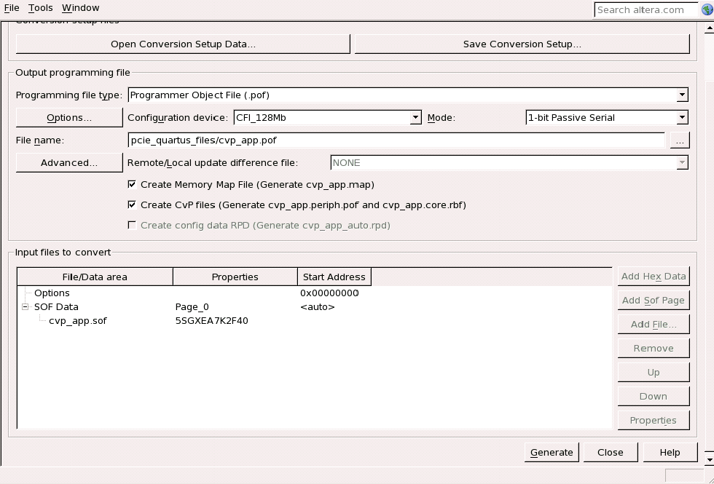Open the Window menu
Viewport: 714px width, 484px height.
click(x=80, y=8)
